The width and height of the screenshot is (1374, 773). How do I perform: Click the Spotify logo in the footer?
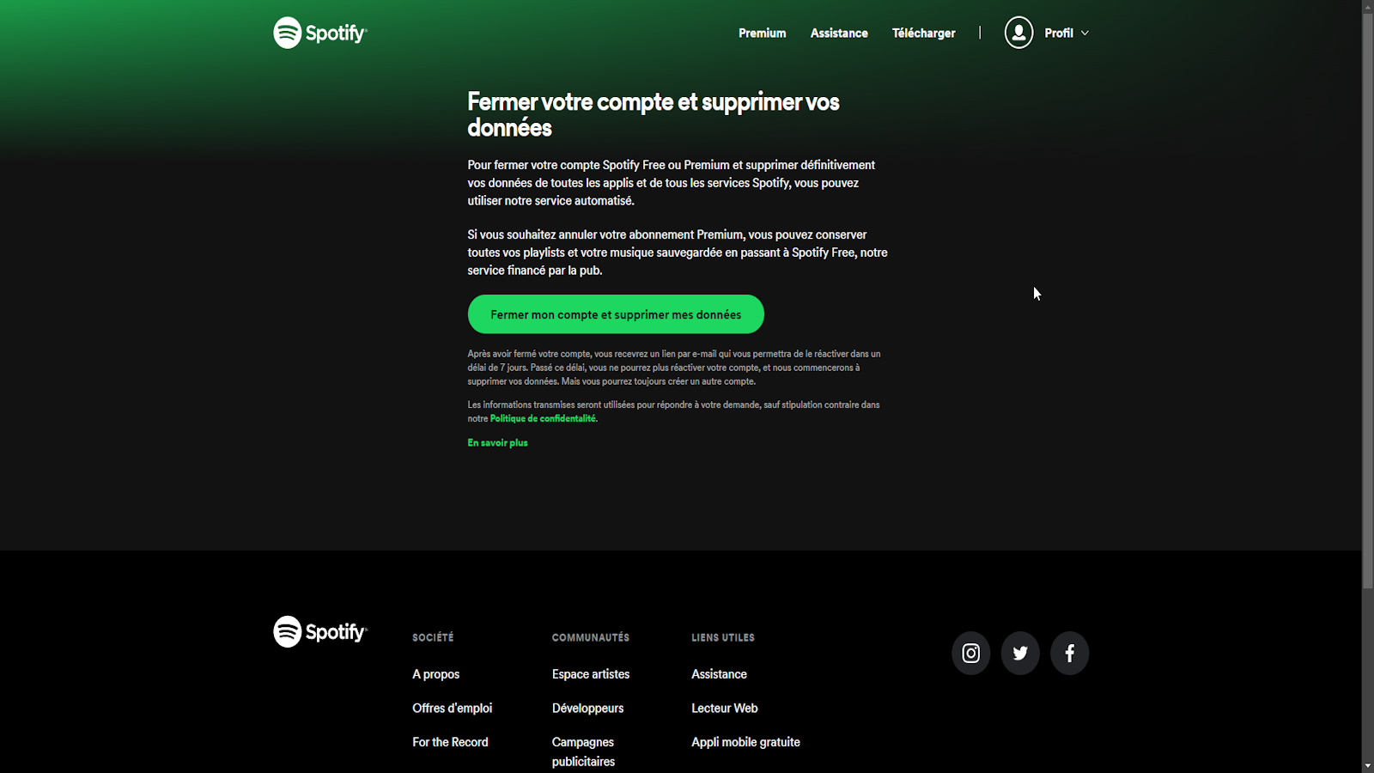(x=319, y=632)
